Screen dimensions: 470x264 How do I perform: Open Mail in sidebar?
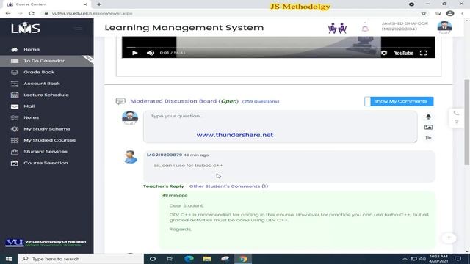(x=29, y=106)
